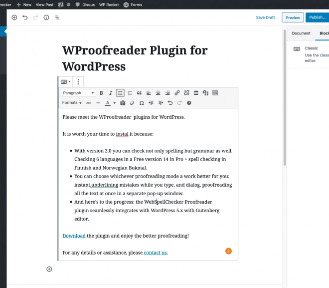Toggle italic formatting in Classic toolbar
The width and height of the screenshot is (329, 288).
coord(111,93)
